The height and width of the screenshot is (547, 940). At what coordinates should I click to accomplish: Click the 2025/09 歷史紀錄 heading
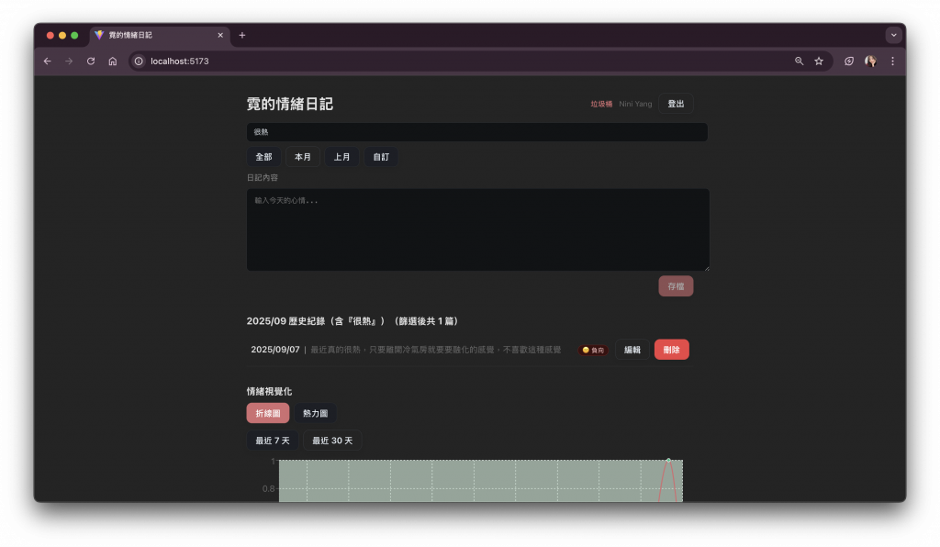(x=354, y=321)
